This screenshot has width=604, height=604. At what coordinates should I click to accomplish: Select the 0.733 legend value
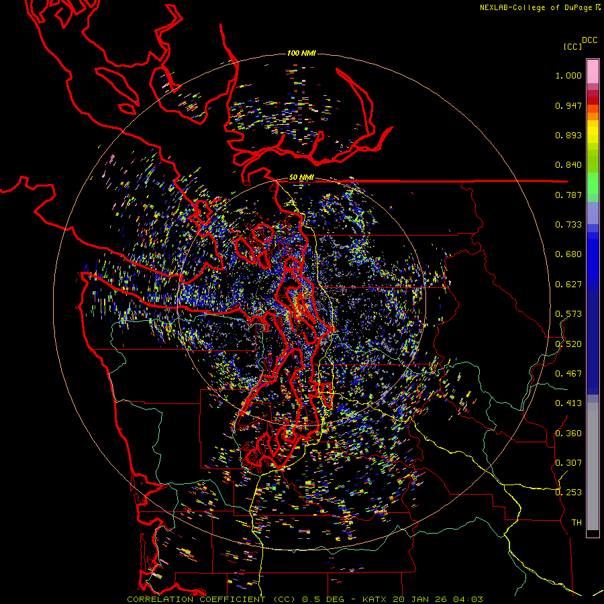click(x=568, y=225)
